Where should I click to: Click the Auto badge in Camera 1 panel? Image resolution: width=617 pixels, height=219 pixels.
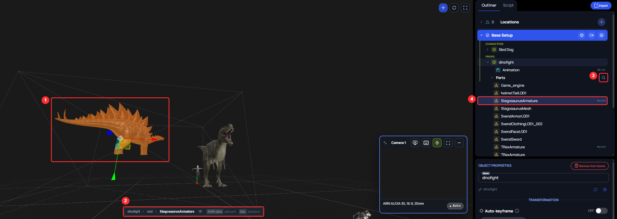455,206
